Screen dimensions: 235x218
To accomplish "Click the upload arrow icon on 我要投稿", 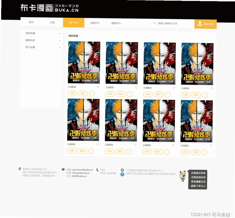I will coord(200,23).
